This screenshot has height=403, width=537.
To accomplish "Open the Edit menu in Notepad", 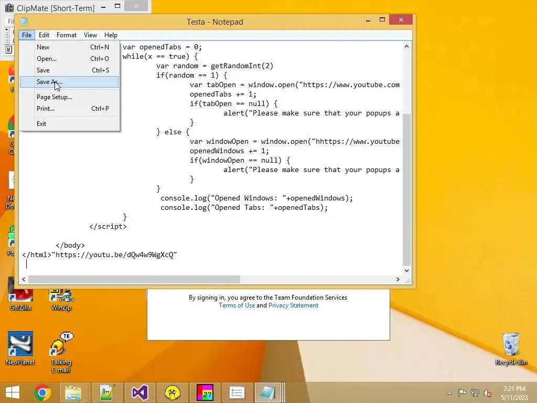I will point(44,35).
